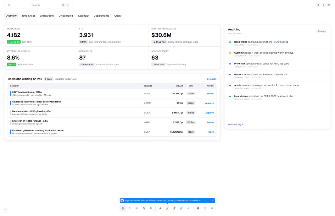Open the OffBoarding tab
The height and width of the screenshot is (216, 335).
[x=66, y=16]
